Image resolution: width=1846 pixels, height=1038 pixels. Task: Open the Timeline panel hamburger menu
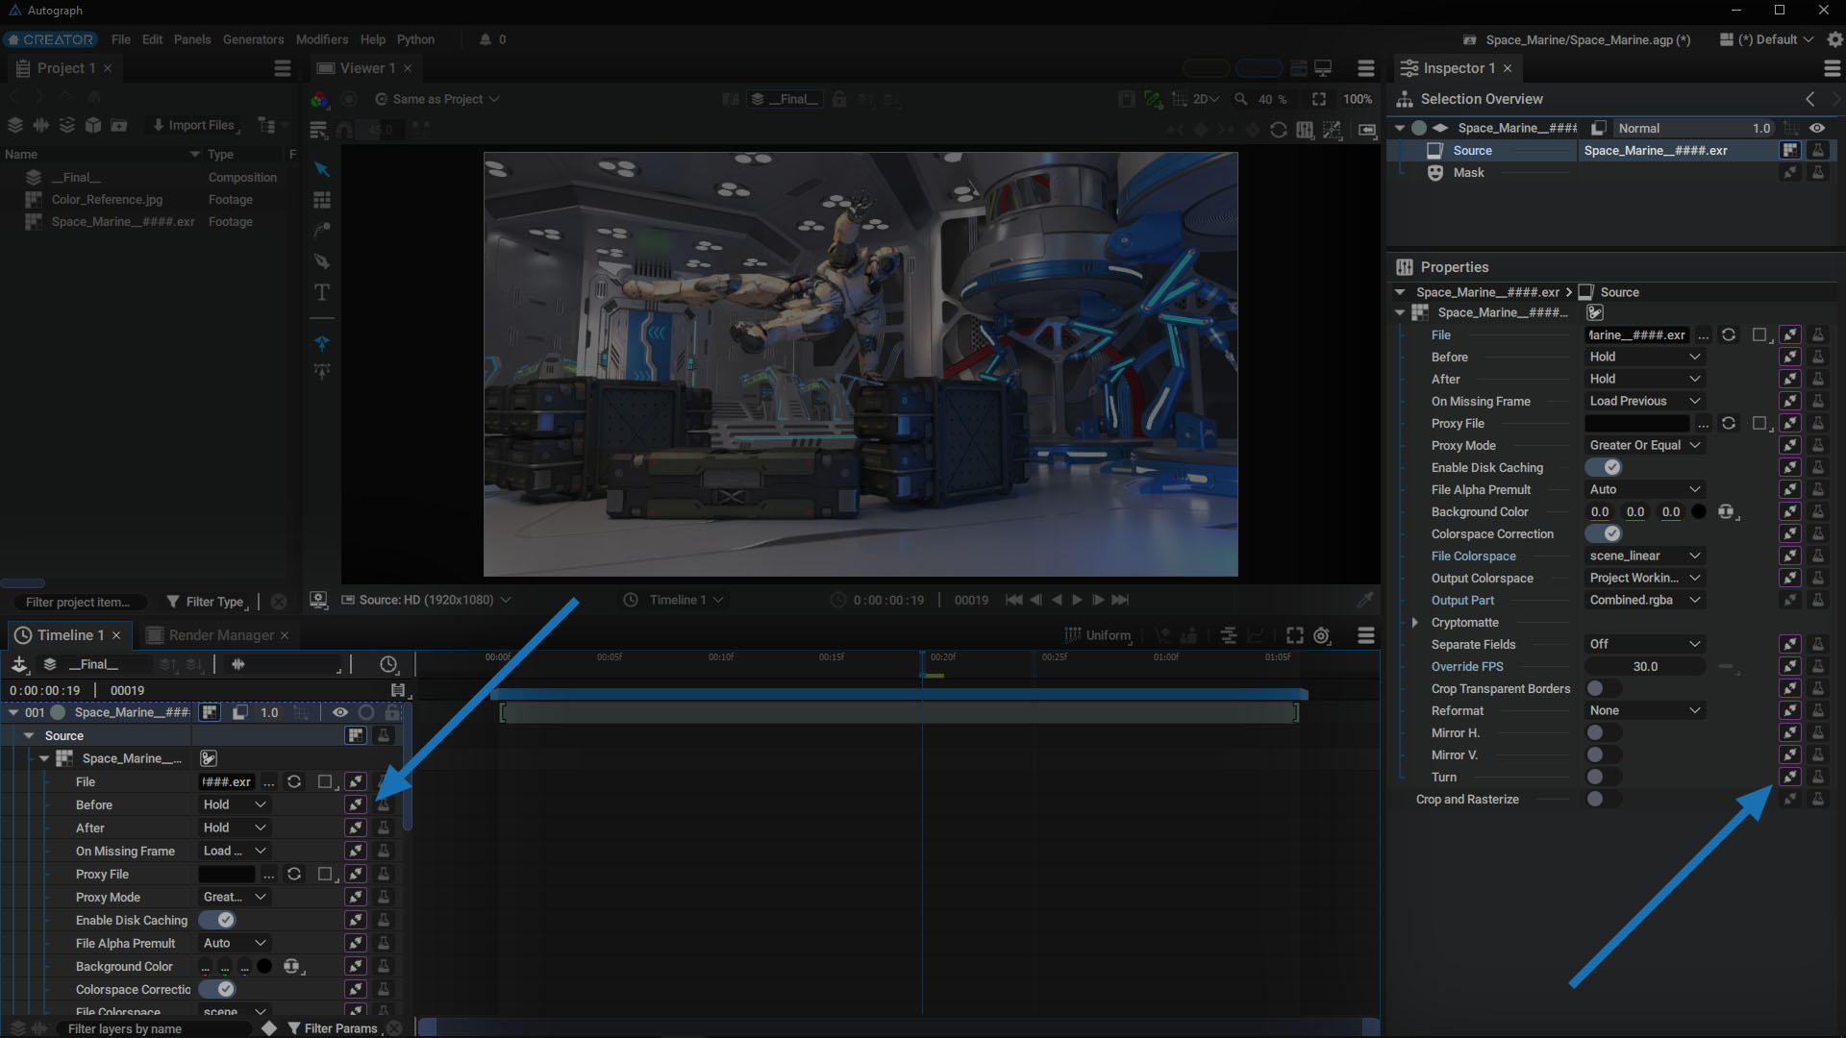point(1366,635)
